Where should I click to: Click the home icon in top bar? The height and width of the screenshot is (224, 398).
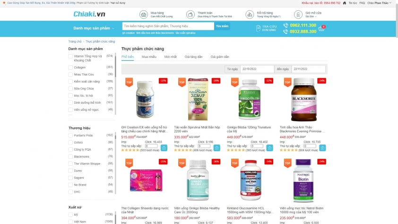point(345,3)
